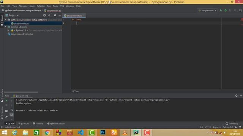
Task: Open Run panel settings gear
Action: coord(236,96)
